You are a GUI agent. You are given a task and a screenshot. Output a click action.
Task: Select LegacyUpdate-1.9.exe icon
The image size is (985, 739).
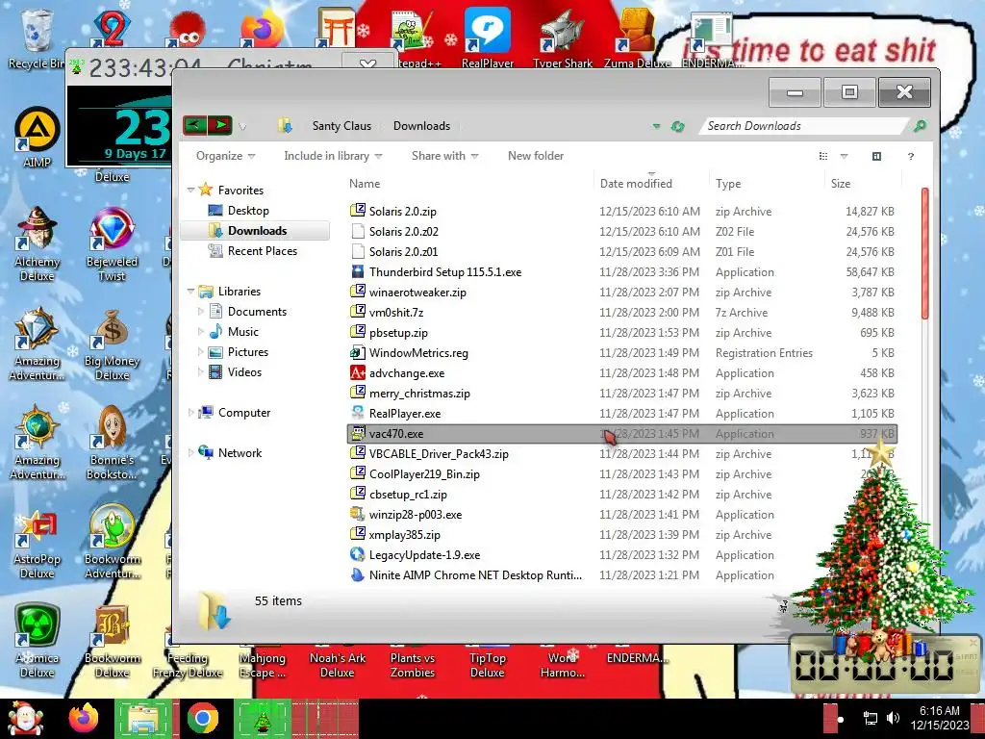click(x=358, y=555)
